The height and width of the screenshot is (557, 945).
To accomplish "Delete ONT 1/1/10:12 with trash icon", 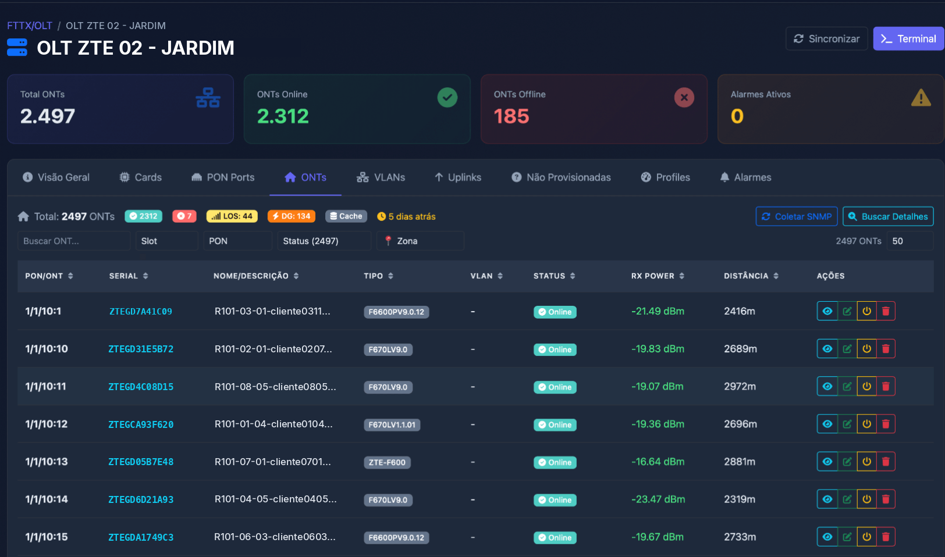I will [886, 424].
